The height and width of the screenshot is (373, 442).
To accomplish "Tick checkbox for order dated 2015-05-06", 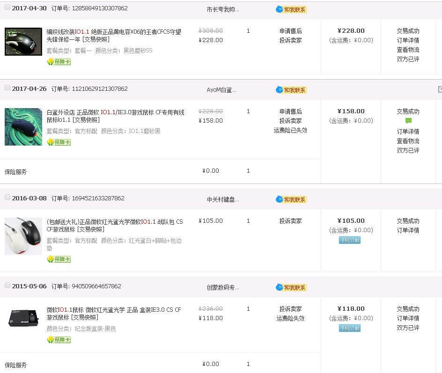I will (x=7, y=285).
